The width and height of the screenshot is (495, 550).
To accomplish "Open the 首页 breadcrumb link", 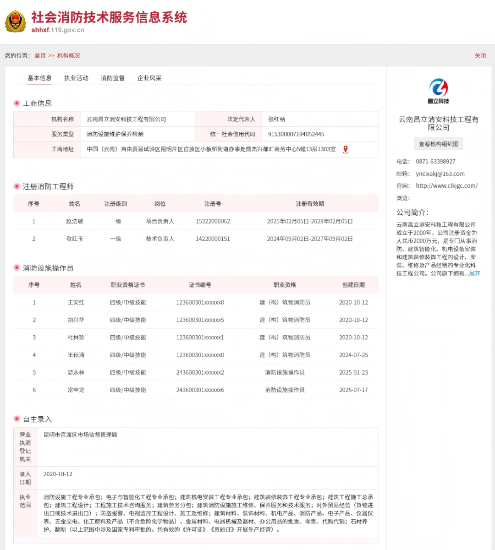I will tap(40, 55).
